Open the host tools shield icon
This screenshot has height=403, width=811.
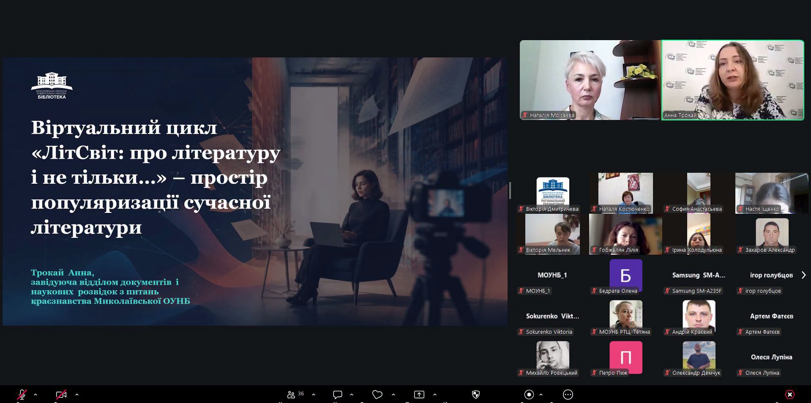tap(476, 395)
